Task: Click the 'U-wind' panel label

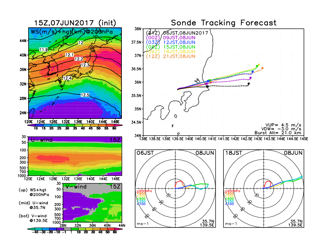Action: tap(42, 140)
